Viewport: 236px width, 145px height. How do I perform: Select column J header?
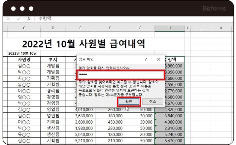[x=200, y=28]
